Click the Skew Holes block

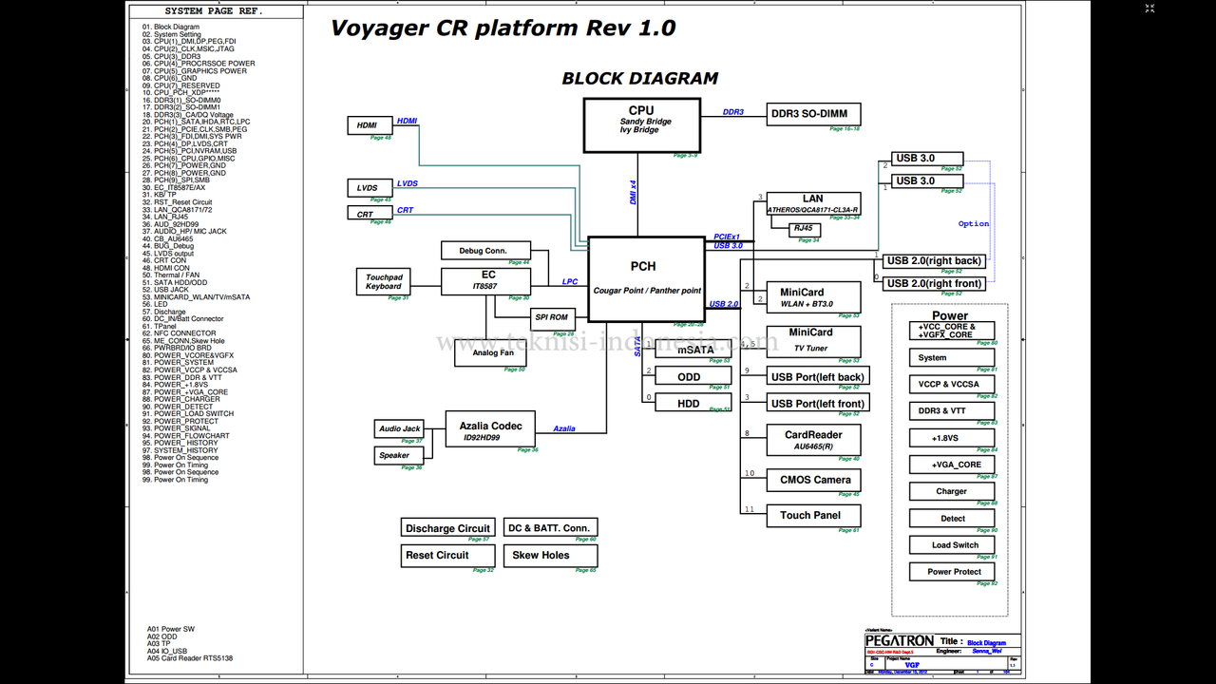550,556
